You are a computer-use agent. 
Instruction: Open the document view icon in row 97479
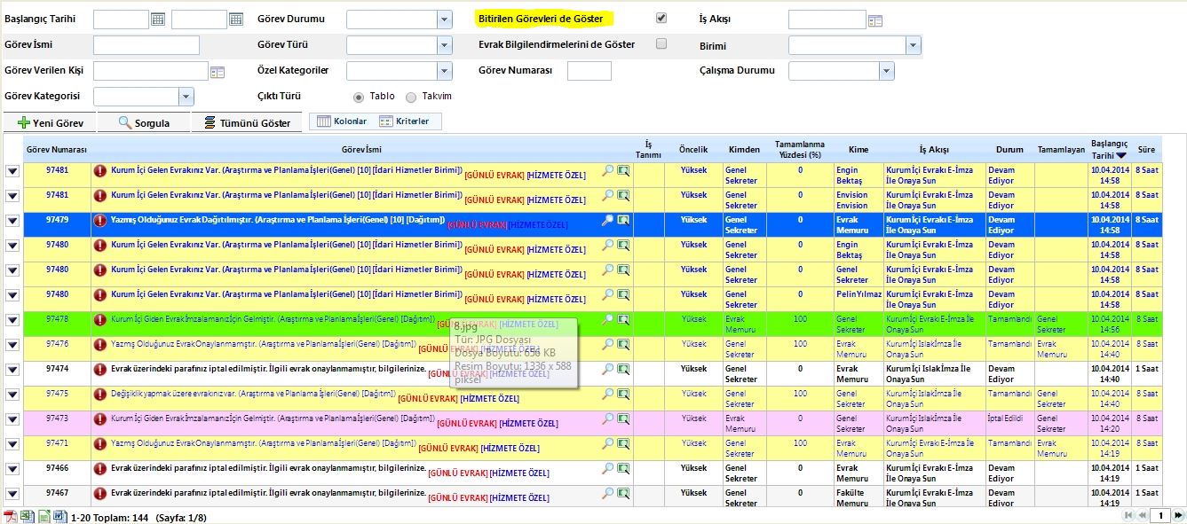[x=623, y=220]
